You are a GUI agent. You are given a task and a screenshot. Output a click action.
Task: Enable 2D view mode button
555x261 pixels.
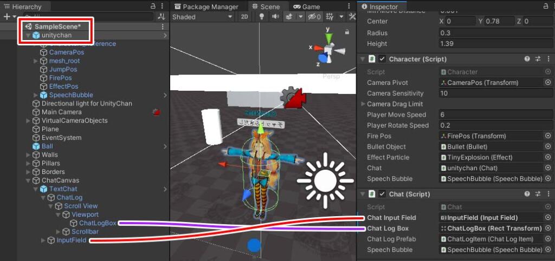point(244,17)
